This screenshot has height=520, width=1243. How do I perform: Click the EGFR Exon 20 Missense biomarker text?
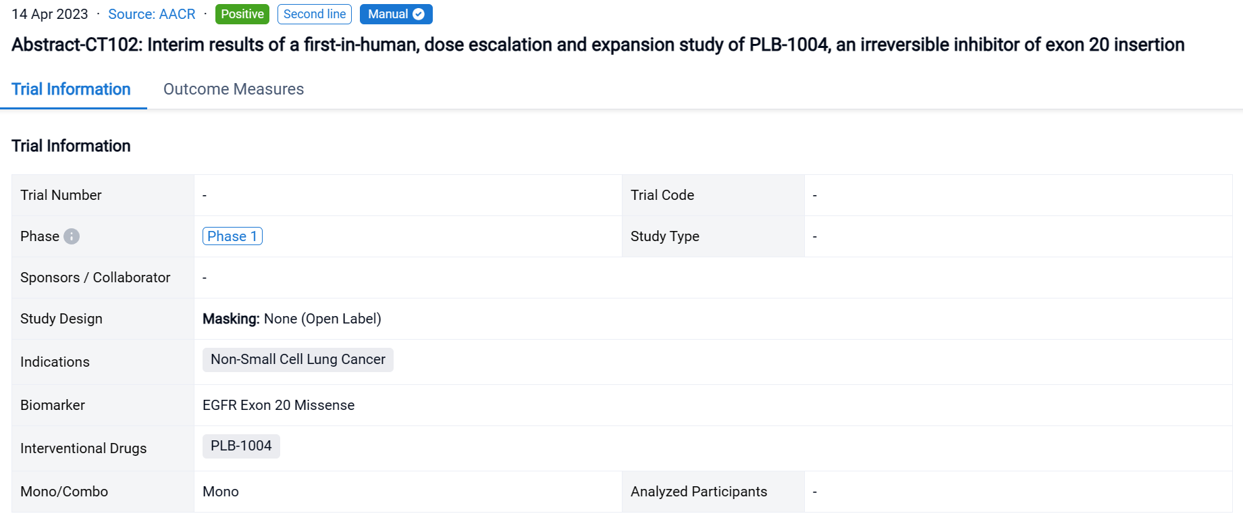278,405
